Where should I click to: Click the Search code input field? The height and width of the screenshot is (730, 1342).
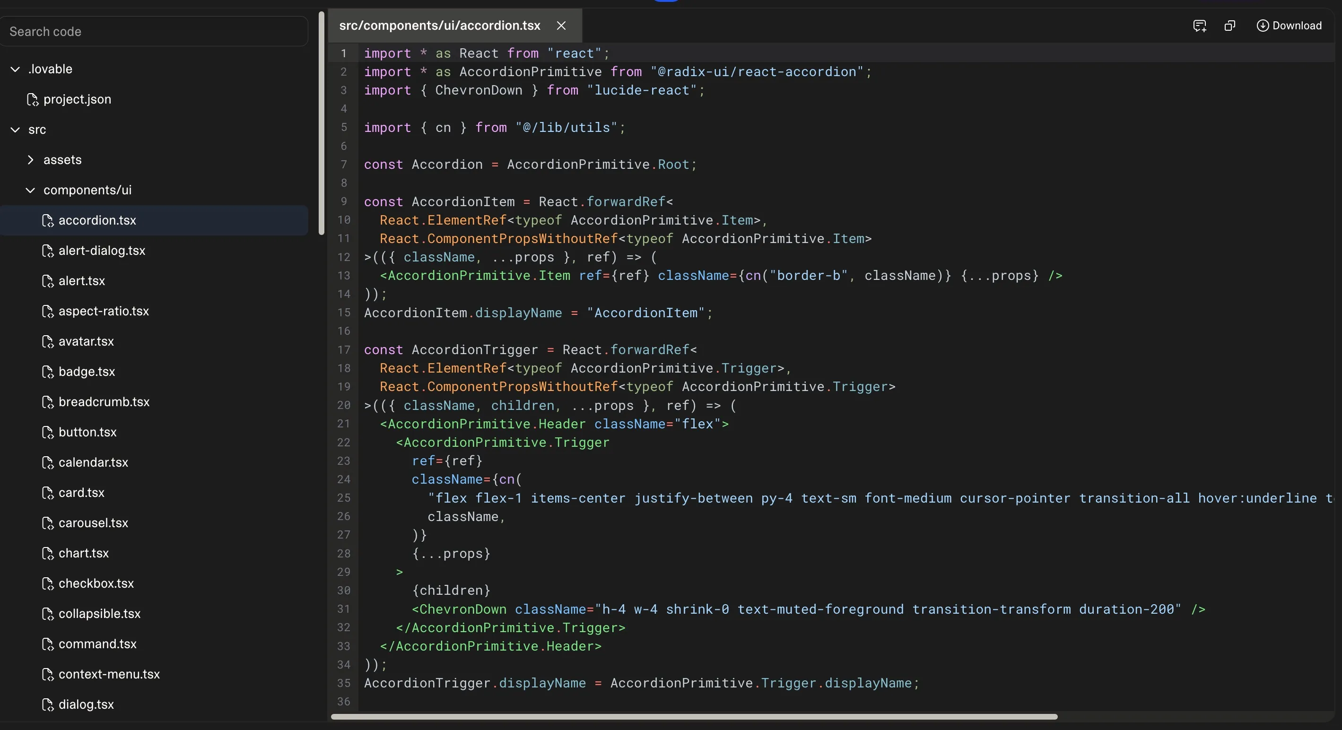[x=154, y=31]
